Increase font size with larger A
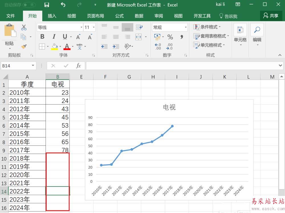 point(78,37)
